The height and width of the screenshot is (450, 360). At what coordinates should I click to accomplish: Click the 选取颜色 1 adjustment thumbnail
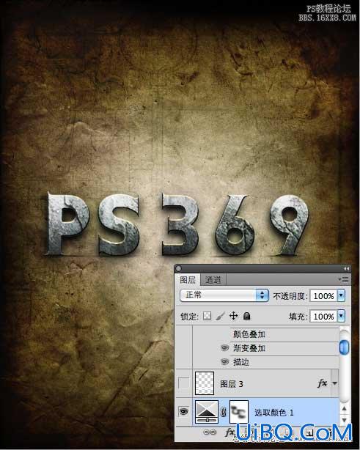(x=207, y=412)
